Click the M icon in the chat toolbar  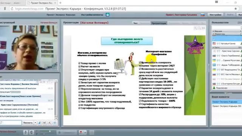pyautogui.click(x=45, y=123)
